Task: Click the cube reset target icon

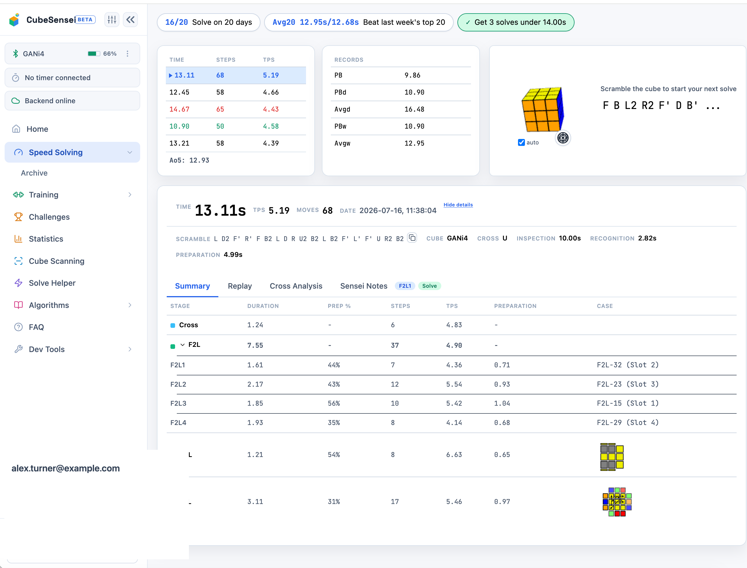Action: tap(563, 138)
